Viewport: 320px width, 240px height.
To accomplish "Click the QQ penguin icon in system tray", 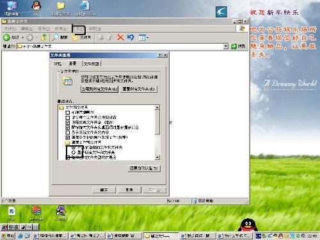I will (x=280, y=236).
